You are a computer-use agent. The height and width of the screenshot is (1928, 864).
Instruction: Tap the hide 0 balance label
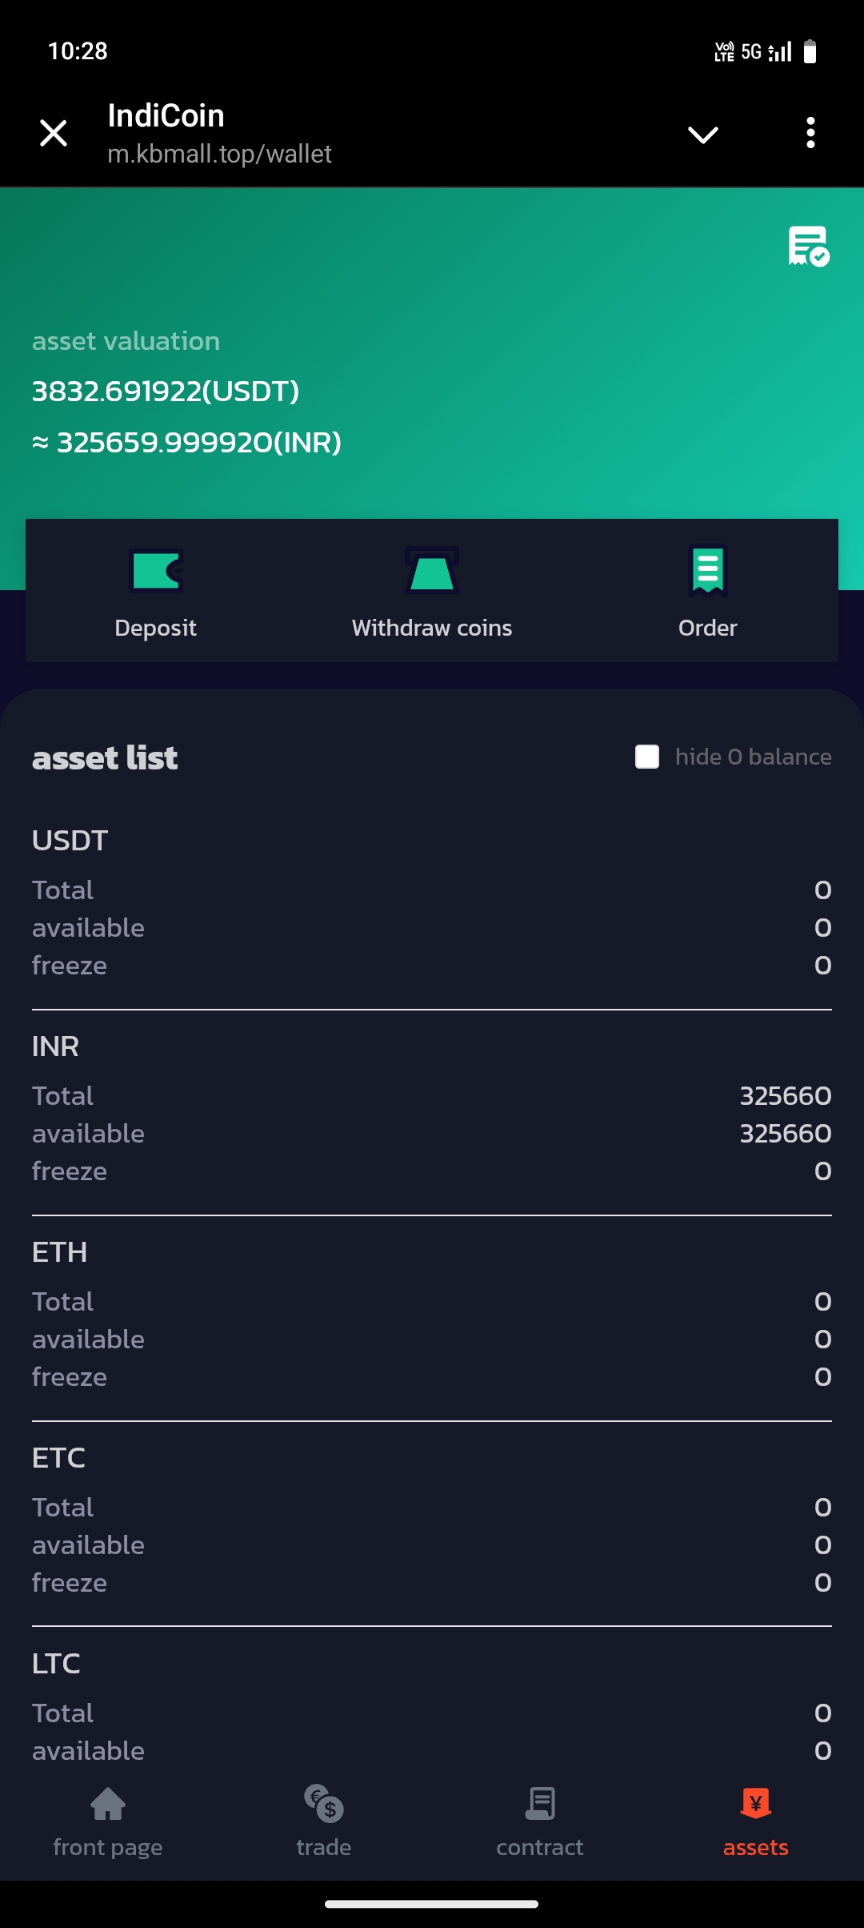click(x=753, y=757)
